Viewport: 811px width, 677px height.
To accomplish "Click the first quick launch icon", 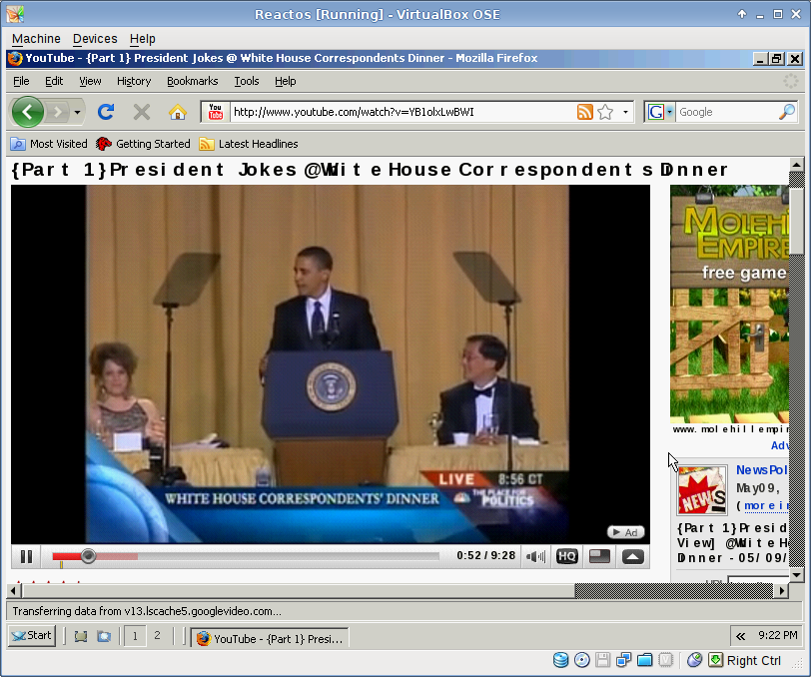I will coord(81,636).
